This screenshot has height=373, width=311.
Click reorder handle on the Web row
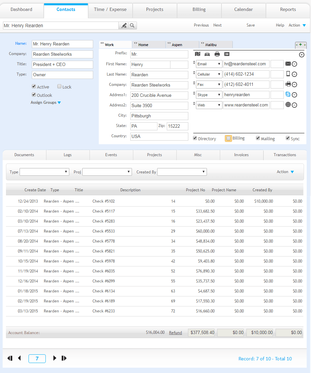pos(194,104)
